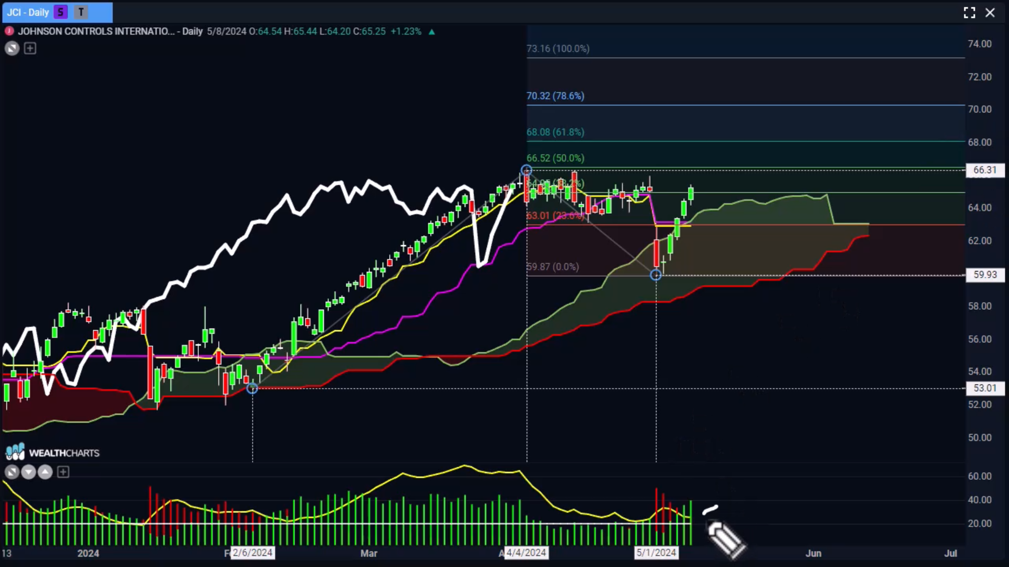
Task: Maximize the main price pane with diagonal-arrow icon
Action: pyautogui.click(x=12, y=49)
